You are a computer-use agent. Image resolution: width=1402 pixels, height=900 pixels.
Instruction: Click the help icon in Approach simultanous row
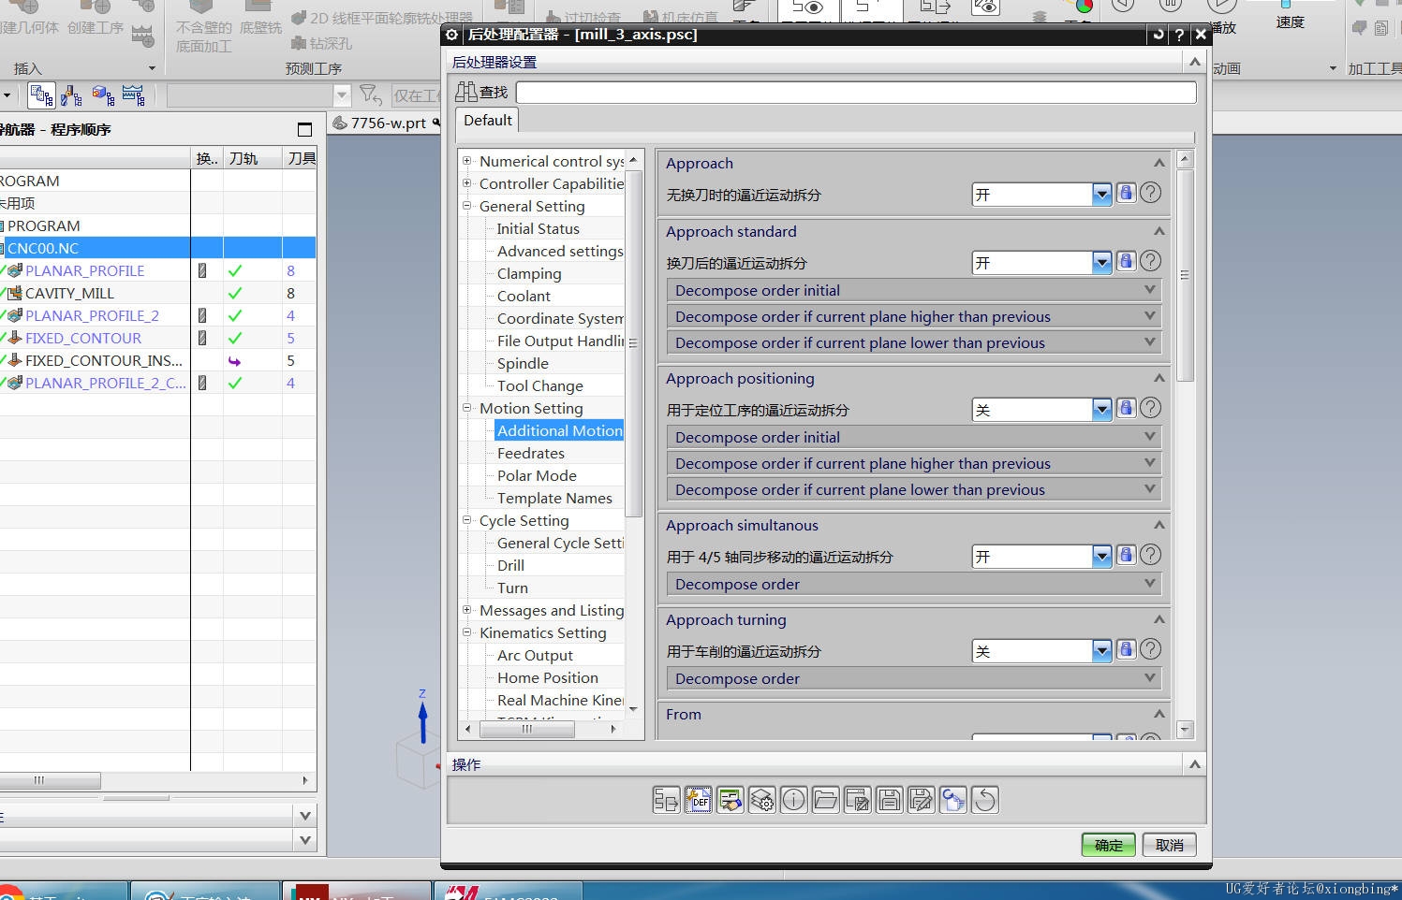point(1151,556)
